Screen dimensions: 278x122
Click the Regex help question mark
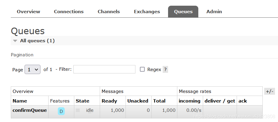pos(165,70)
